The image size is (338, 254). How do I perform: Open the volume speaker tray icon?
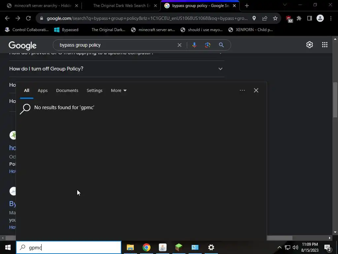point(295,247)
